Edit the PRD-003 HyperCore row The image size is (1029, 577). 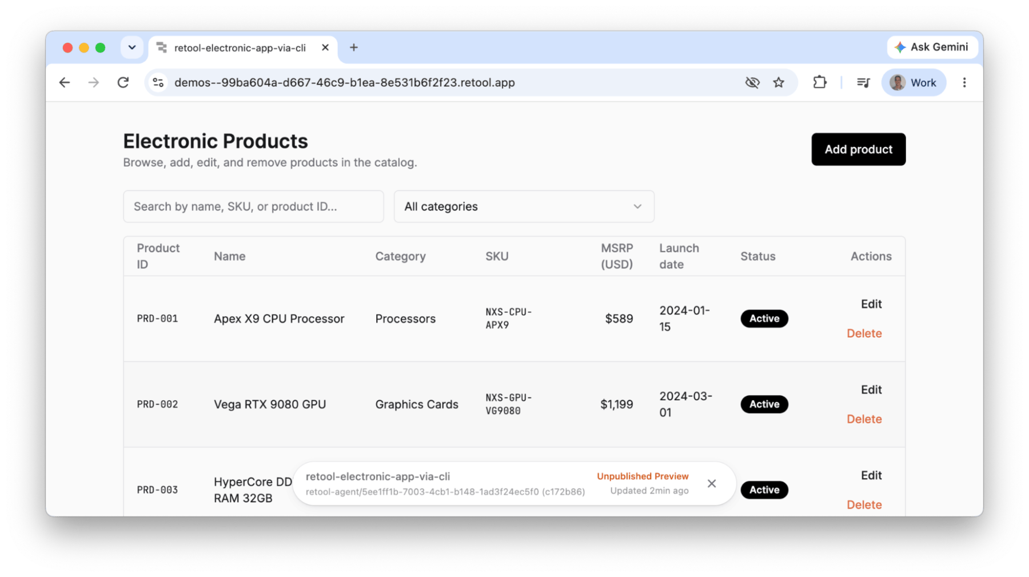pos(871,475)
